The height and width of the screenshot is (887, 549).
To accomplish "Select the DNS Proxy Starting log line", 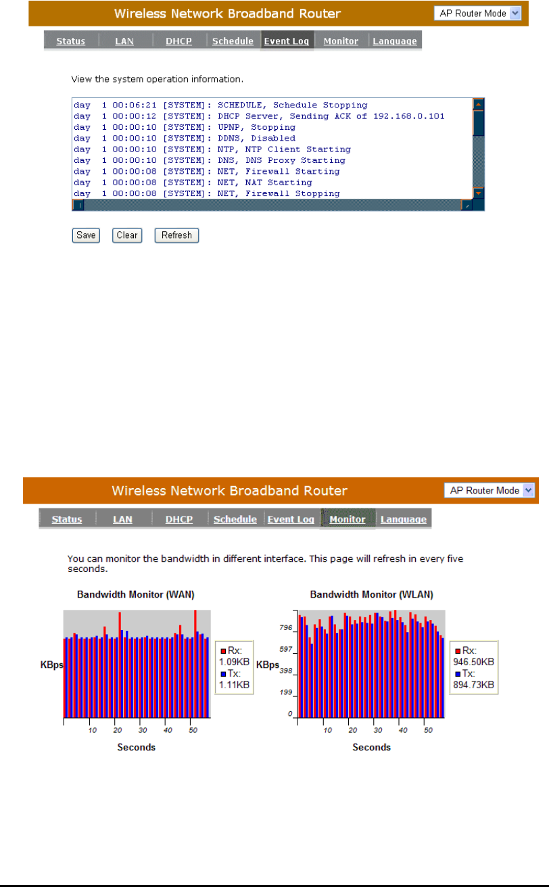I will coord(210,160).
